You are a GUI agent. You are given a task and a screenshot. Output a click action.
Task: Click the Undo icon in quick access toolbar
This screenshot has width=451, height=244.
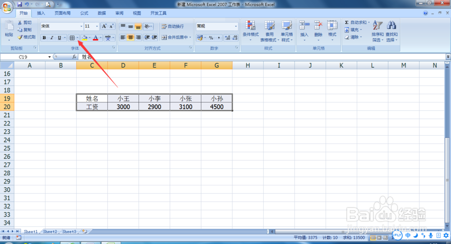click(x=27, y=5)
